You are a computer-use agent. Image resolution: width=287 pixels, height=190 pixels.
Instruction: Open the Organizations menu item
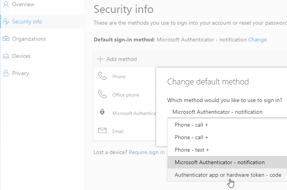29,39
